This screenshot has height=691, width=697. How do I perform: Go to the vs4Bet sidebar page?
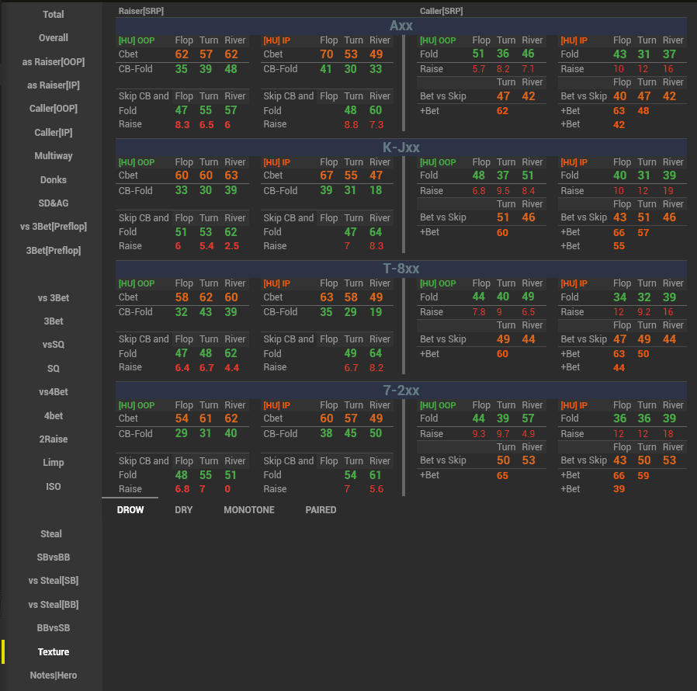point(54,392)
